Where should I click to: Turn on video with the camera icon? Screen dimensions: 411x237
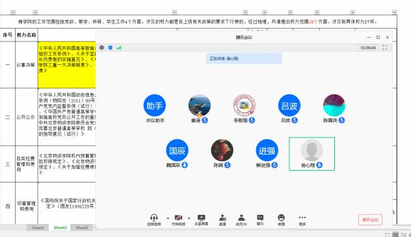point(178,220)
